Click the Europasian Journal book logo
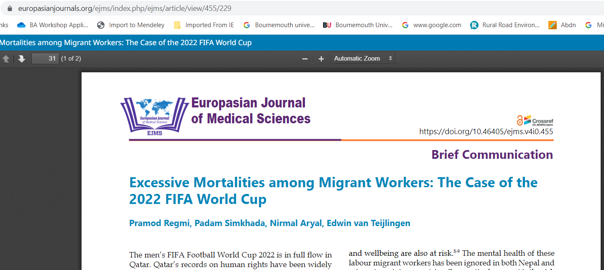 (154, 117)
